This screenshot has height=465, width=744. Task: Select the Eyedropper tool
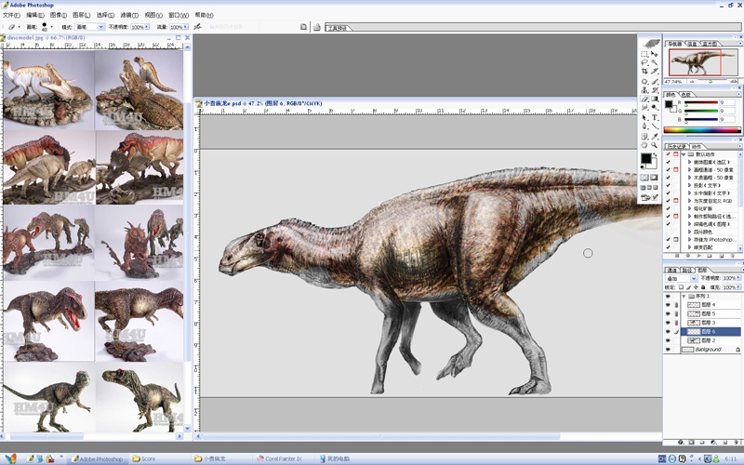(x=655, y=136)
